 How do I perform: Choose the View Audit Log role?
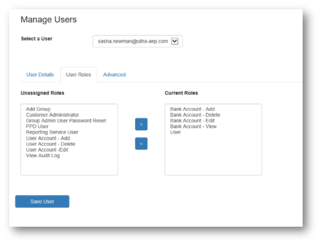43,156
